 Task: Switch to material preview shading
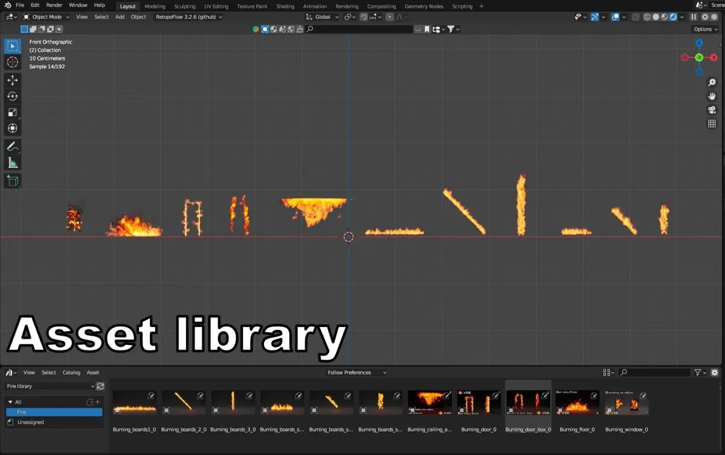click(x=664, y=17)
